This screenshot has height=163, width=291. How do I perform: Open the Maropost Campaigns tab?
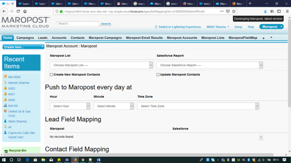(x=105, y=38)
